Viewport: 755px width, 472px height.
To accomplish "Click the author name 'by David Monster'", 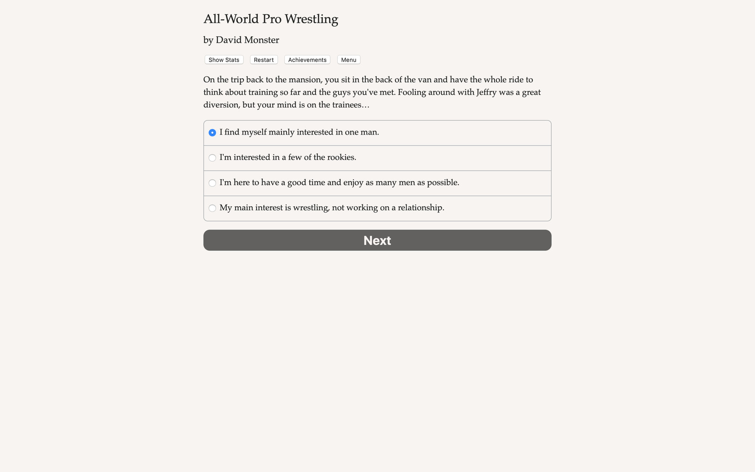I will 241,40.
